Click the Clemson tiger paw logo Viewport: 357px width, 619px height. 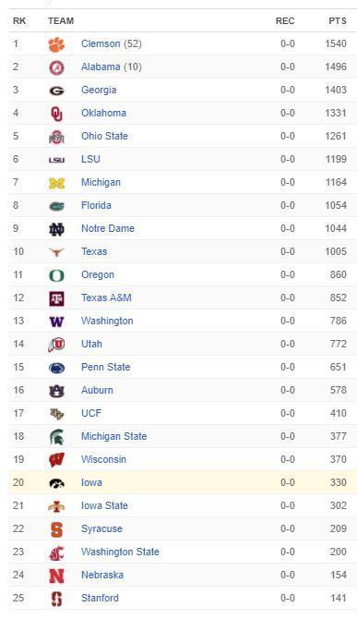coord(57,44)
